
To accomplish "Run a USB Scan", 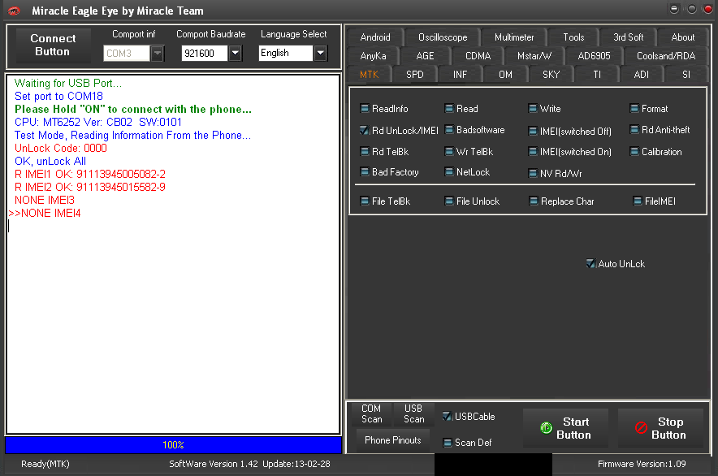I will (413, 413).
